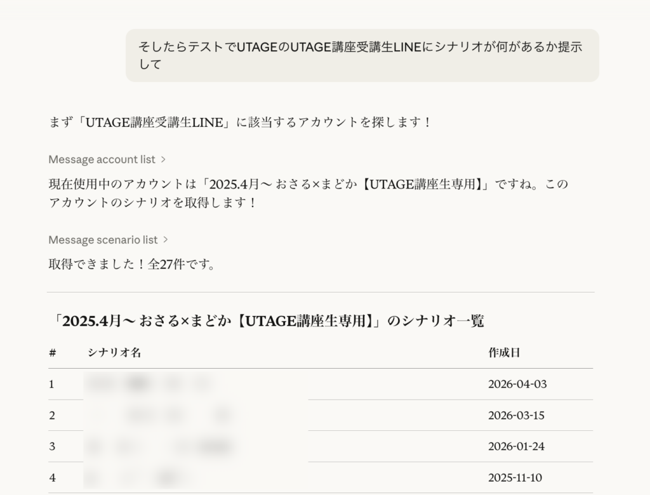This screenshot has width=650, height=495.
Task: Click row number 1 in the table
Action: point(52,384)
